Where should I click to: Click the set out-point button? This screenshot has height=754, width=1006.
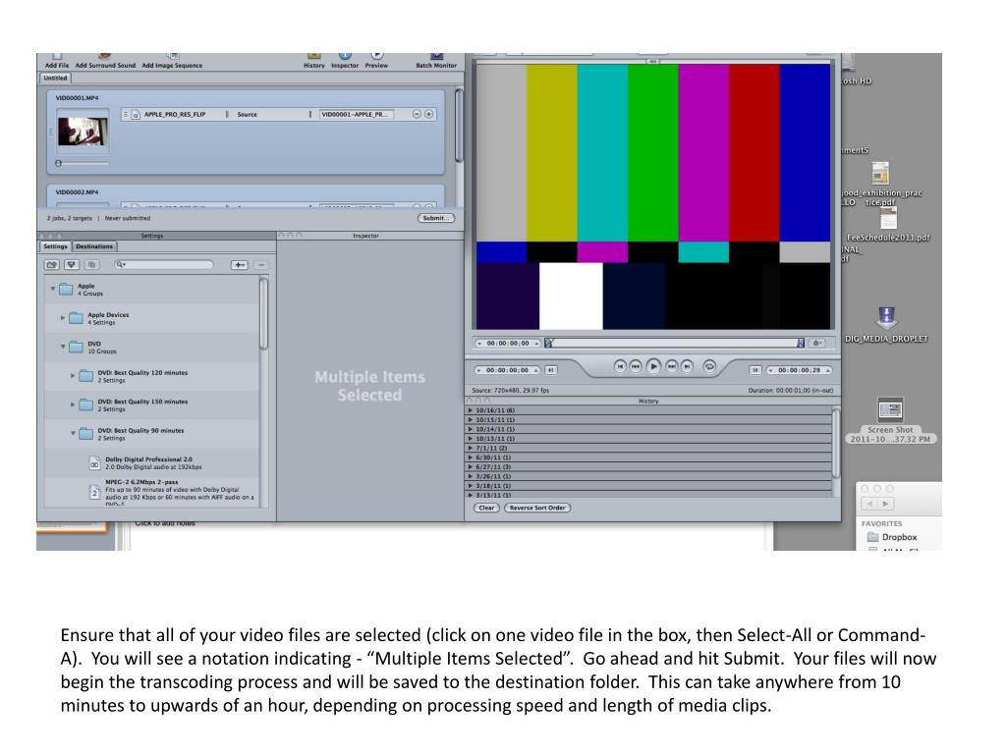coord(755,370)
